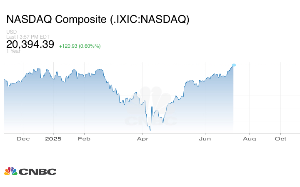Click the Last 3:57 PM EDT timestamp
The width and height of the screenshot is (300, 187).
coord(28,37)
